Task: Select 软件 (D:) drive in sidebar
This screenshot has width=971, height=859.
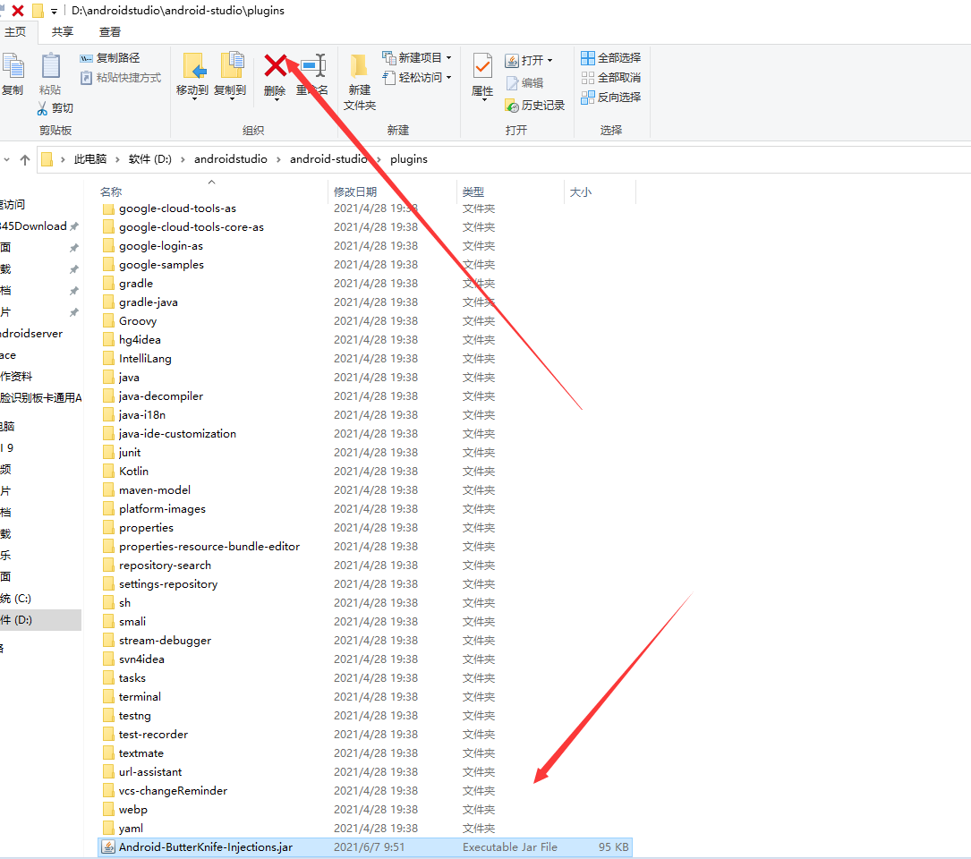Action: (x=40, y=620)
